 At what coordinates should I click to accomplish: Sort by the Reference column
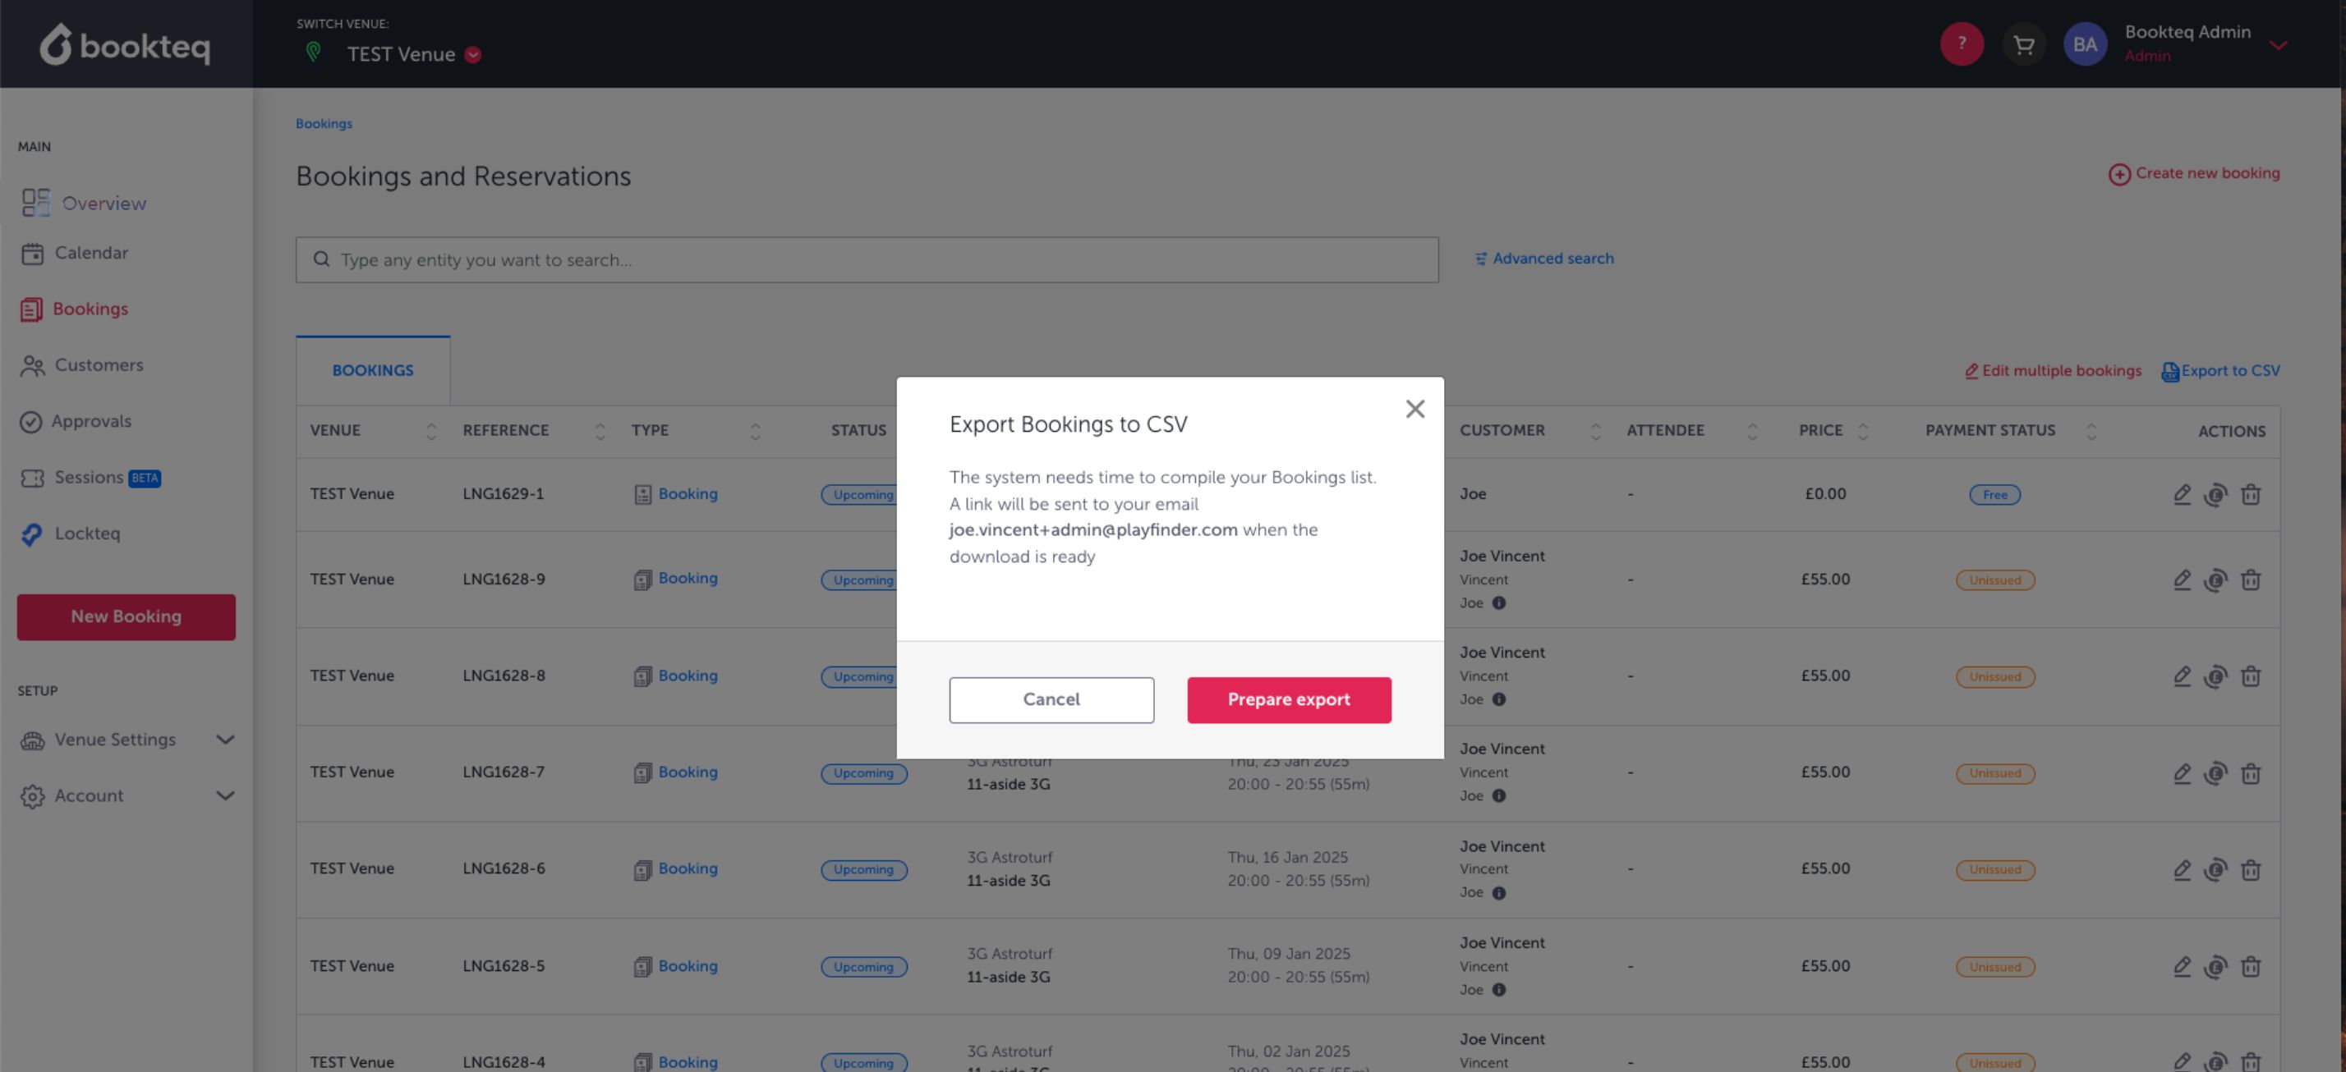600,430
